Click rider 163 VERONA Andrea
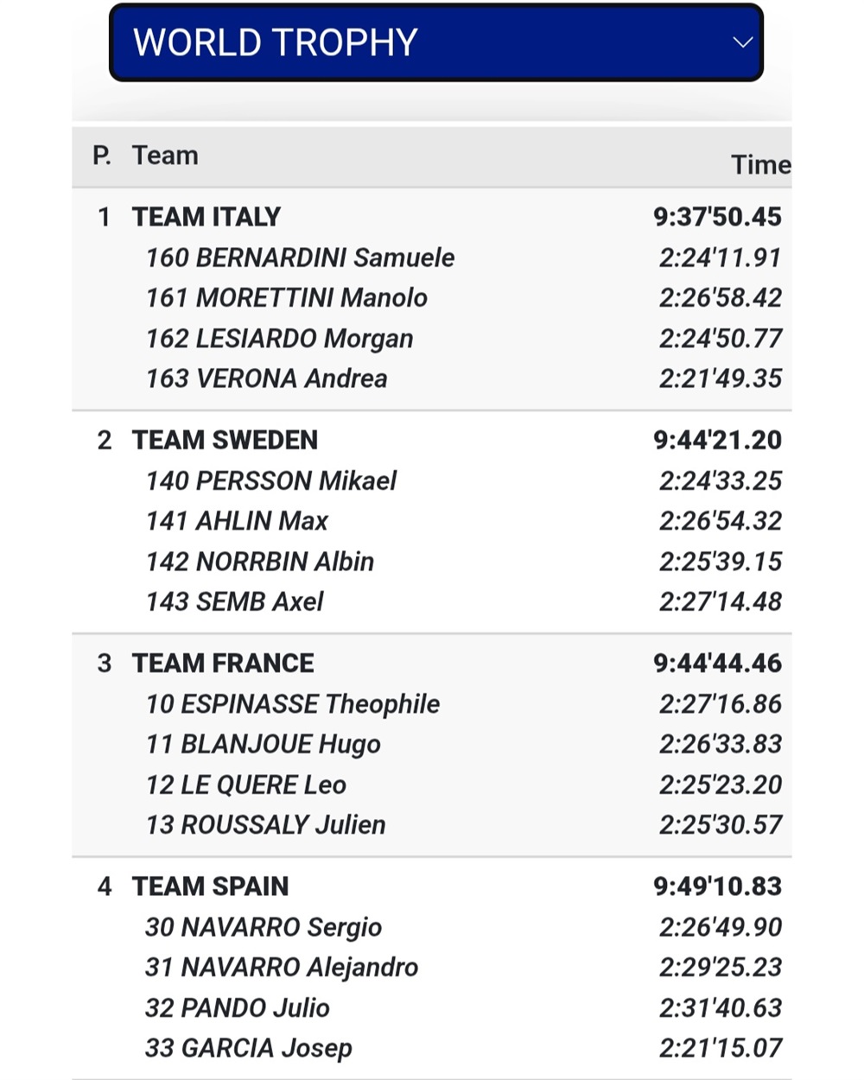 point(266,378)
